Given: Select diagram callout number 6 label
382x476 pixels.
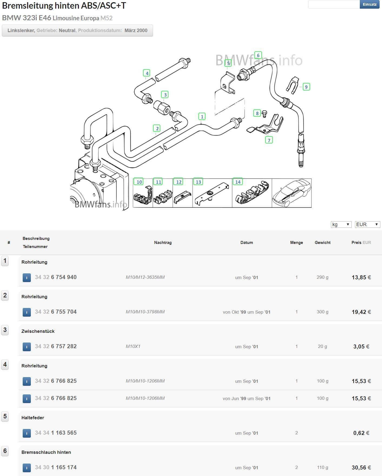Looking at the screenshot, I should tap(258, 55).
